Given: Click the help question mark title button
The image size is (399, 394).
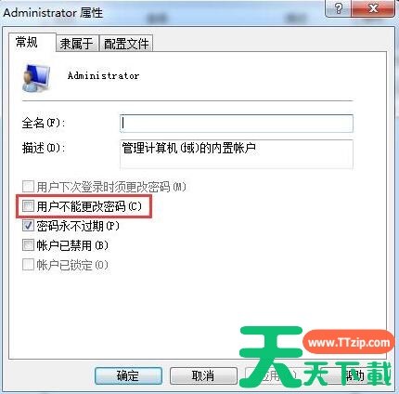Looking at the screenshot, I should tap(339, 8).
